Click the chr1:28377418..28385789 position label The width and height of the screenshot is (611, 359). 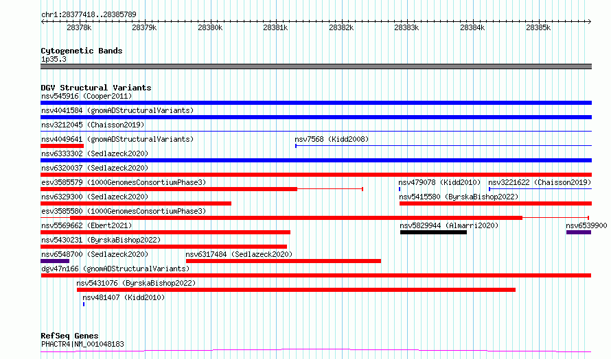click(89, 14)
